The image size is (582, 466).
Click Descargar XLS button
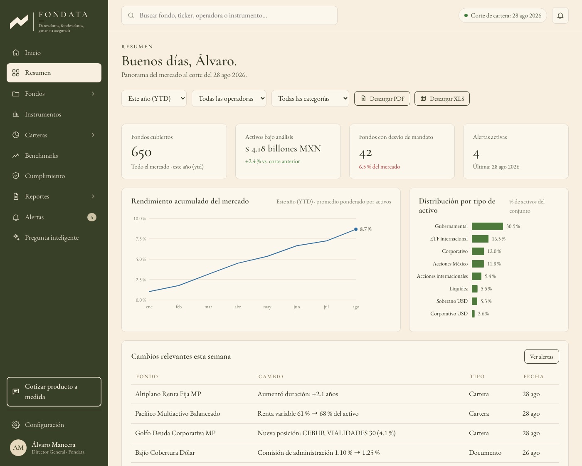coord(442,99)
